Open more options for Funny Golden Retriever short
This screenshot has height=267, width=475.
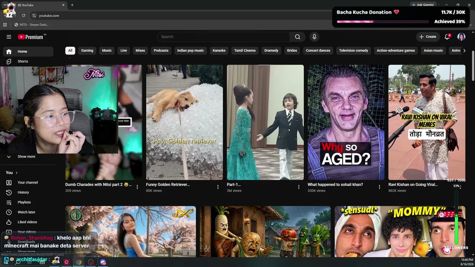(x=218, y=187)
